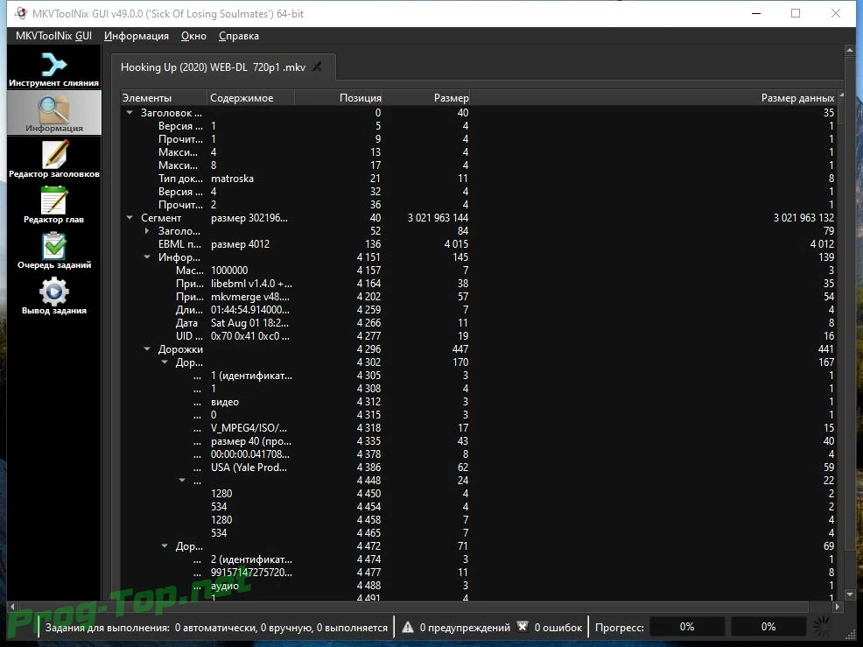Select the аудио track type row
This screenshot has height=647, width=863.
478,586
